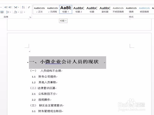Place cursor on empty paragraph above heading

(30, 51)
